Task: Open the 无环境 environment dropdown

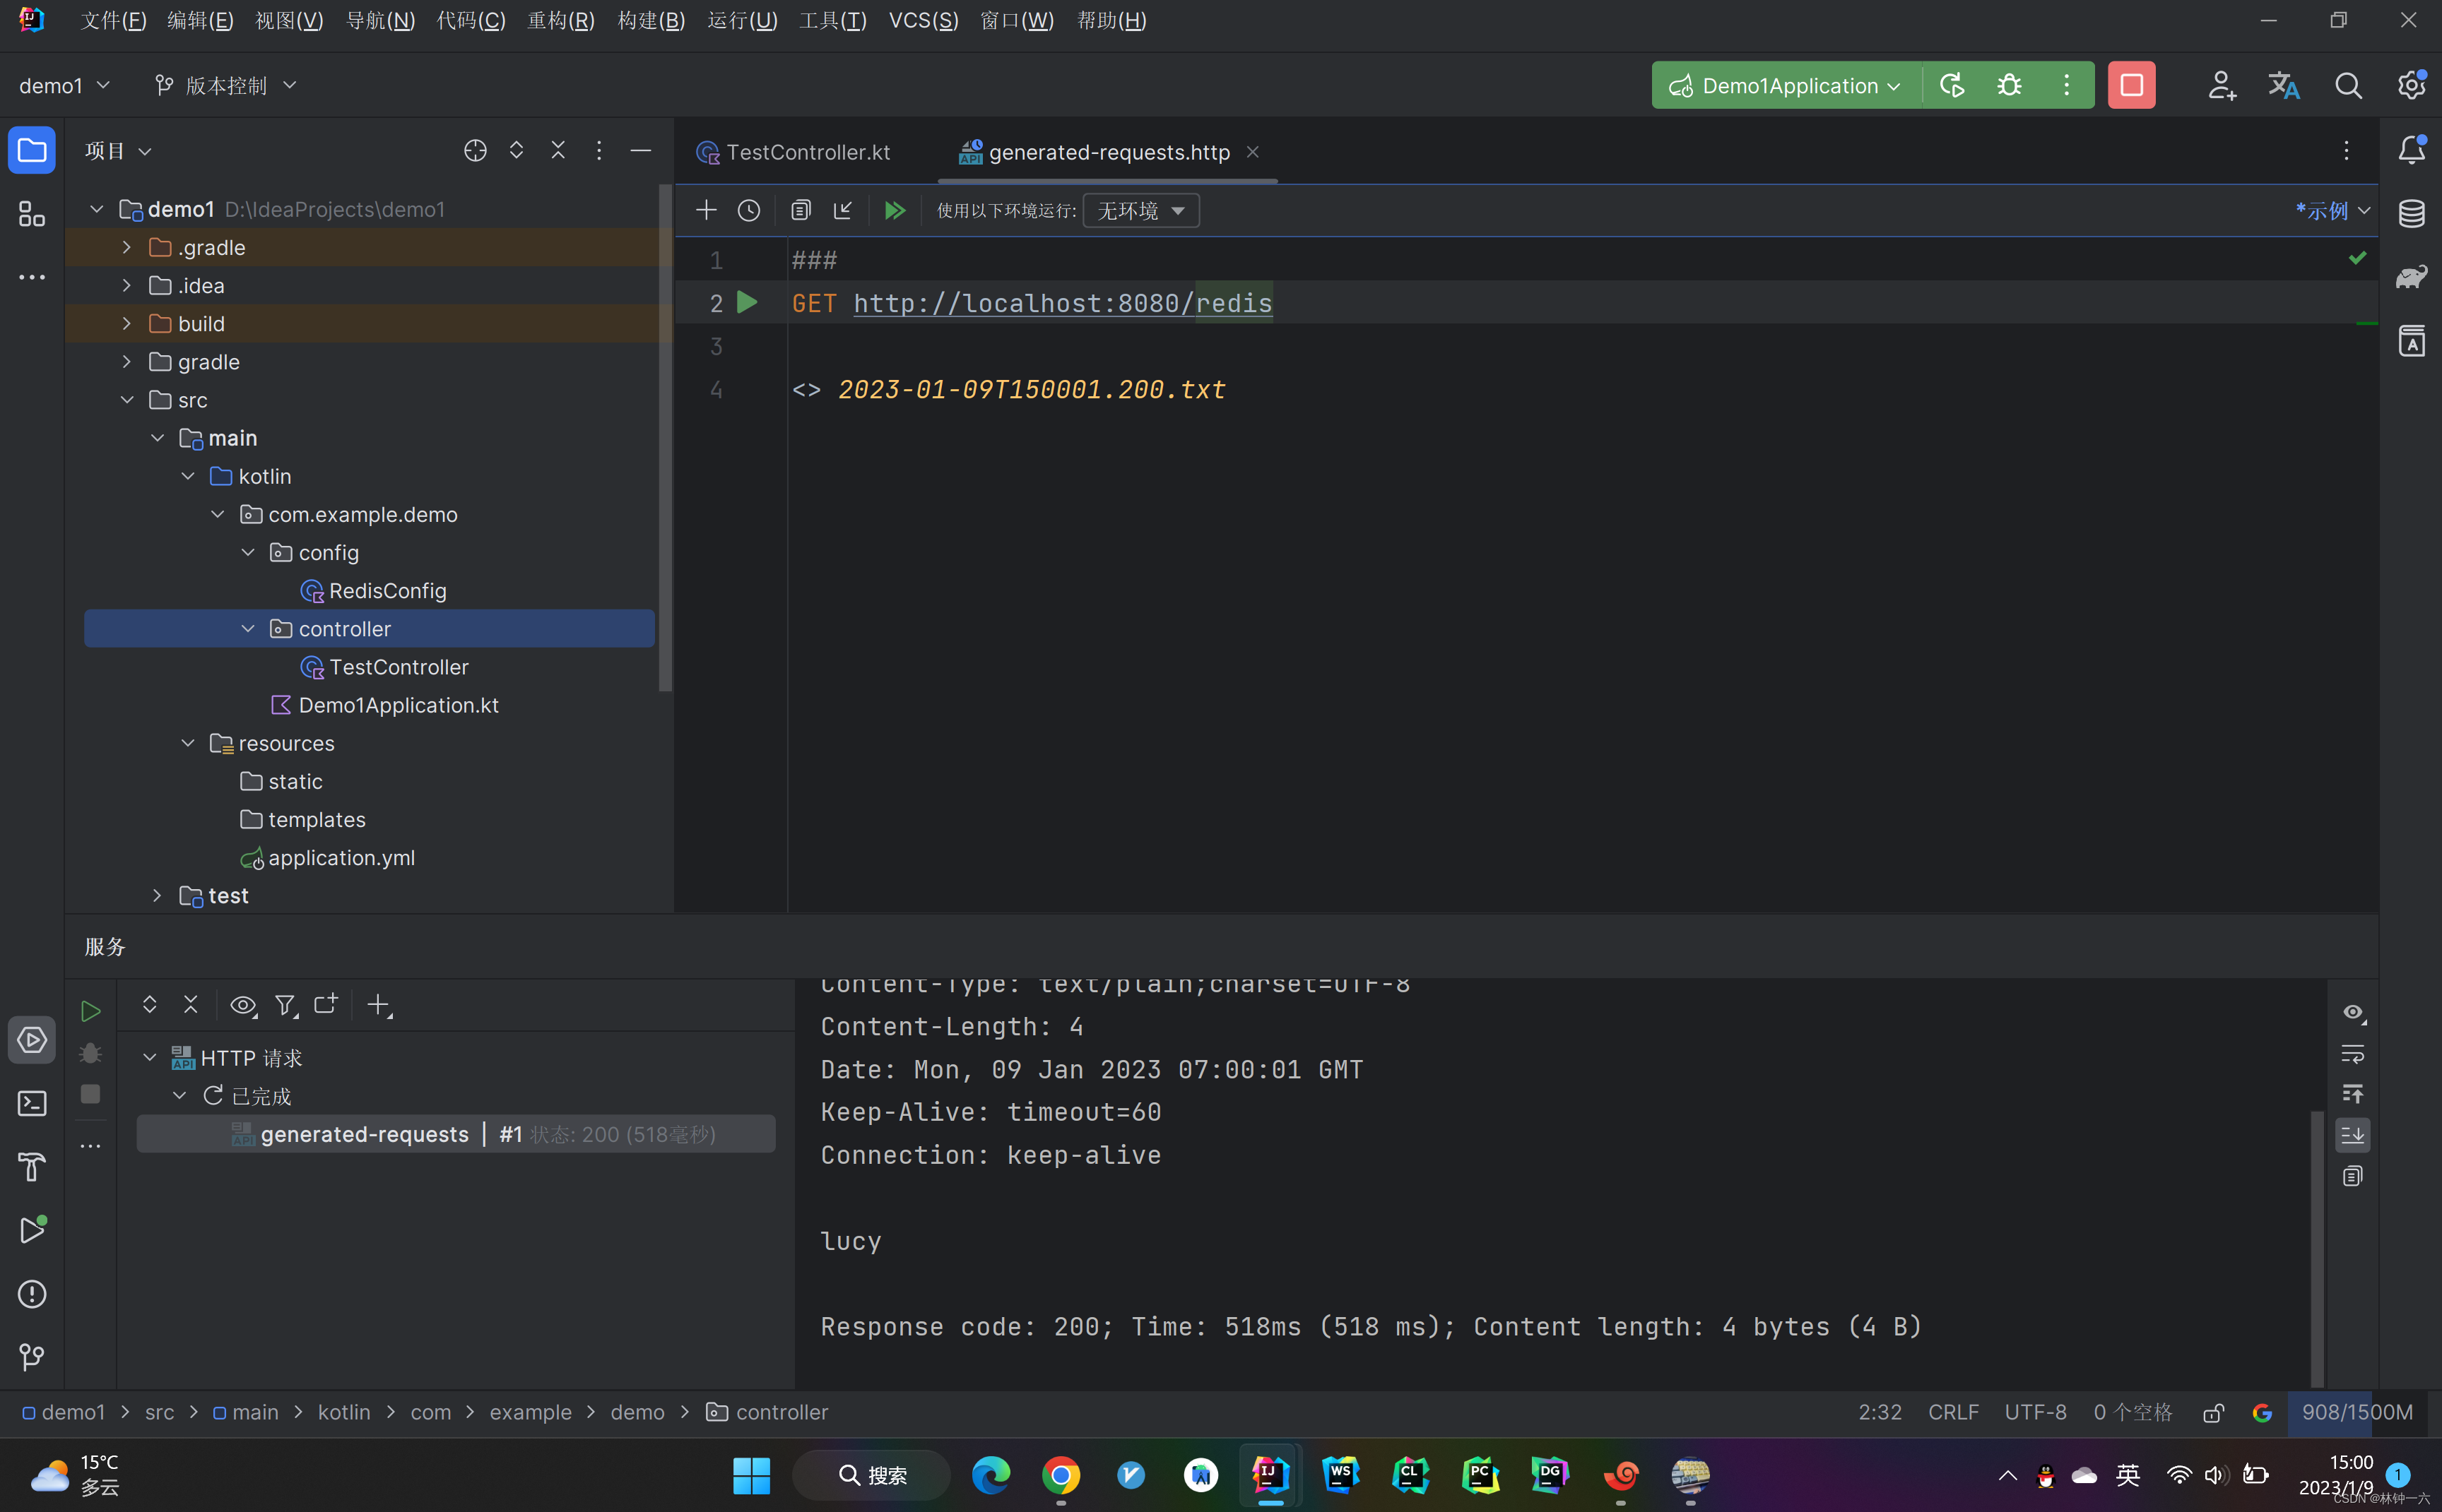Action: pyautogui.click(x=1140, y=210)
